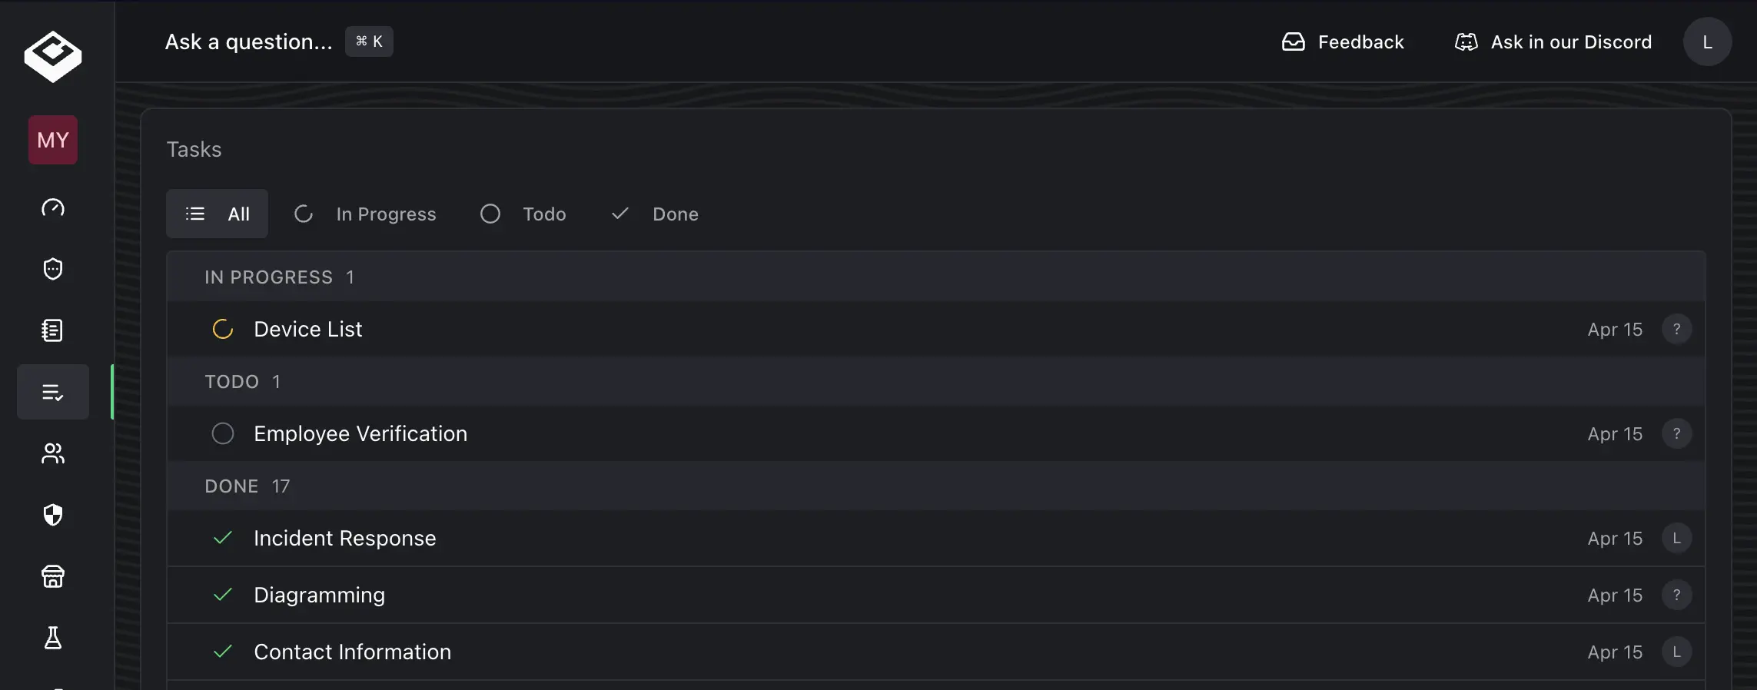Image resolution: width=1757 pixels, height=690 pixels.
Task: Open the dashboard gauge icon in sidebar
Action: (x=53, y=207)
